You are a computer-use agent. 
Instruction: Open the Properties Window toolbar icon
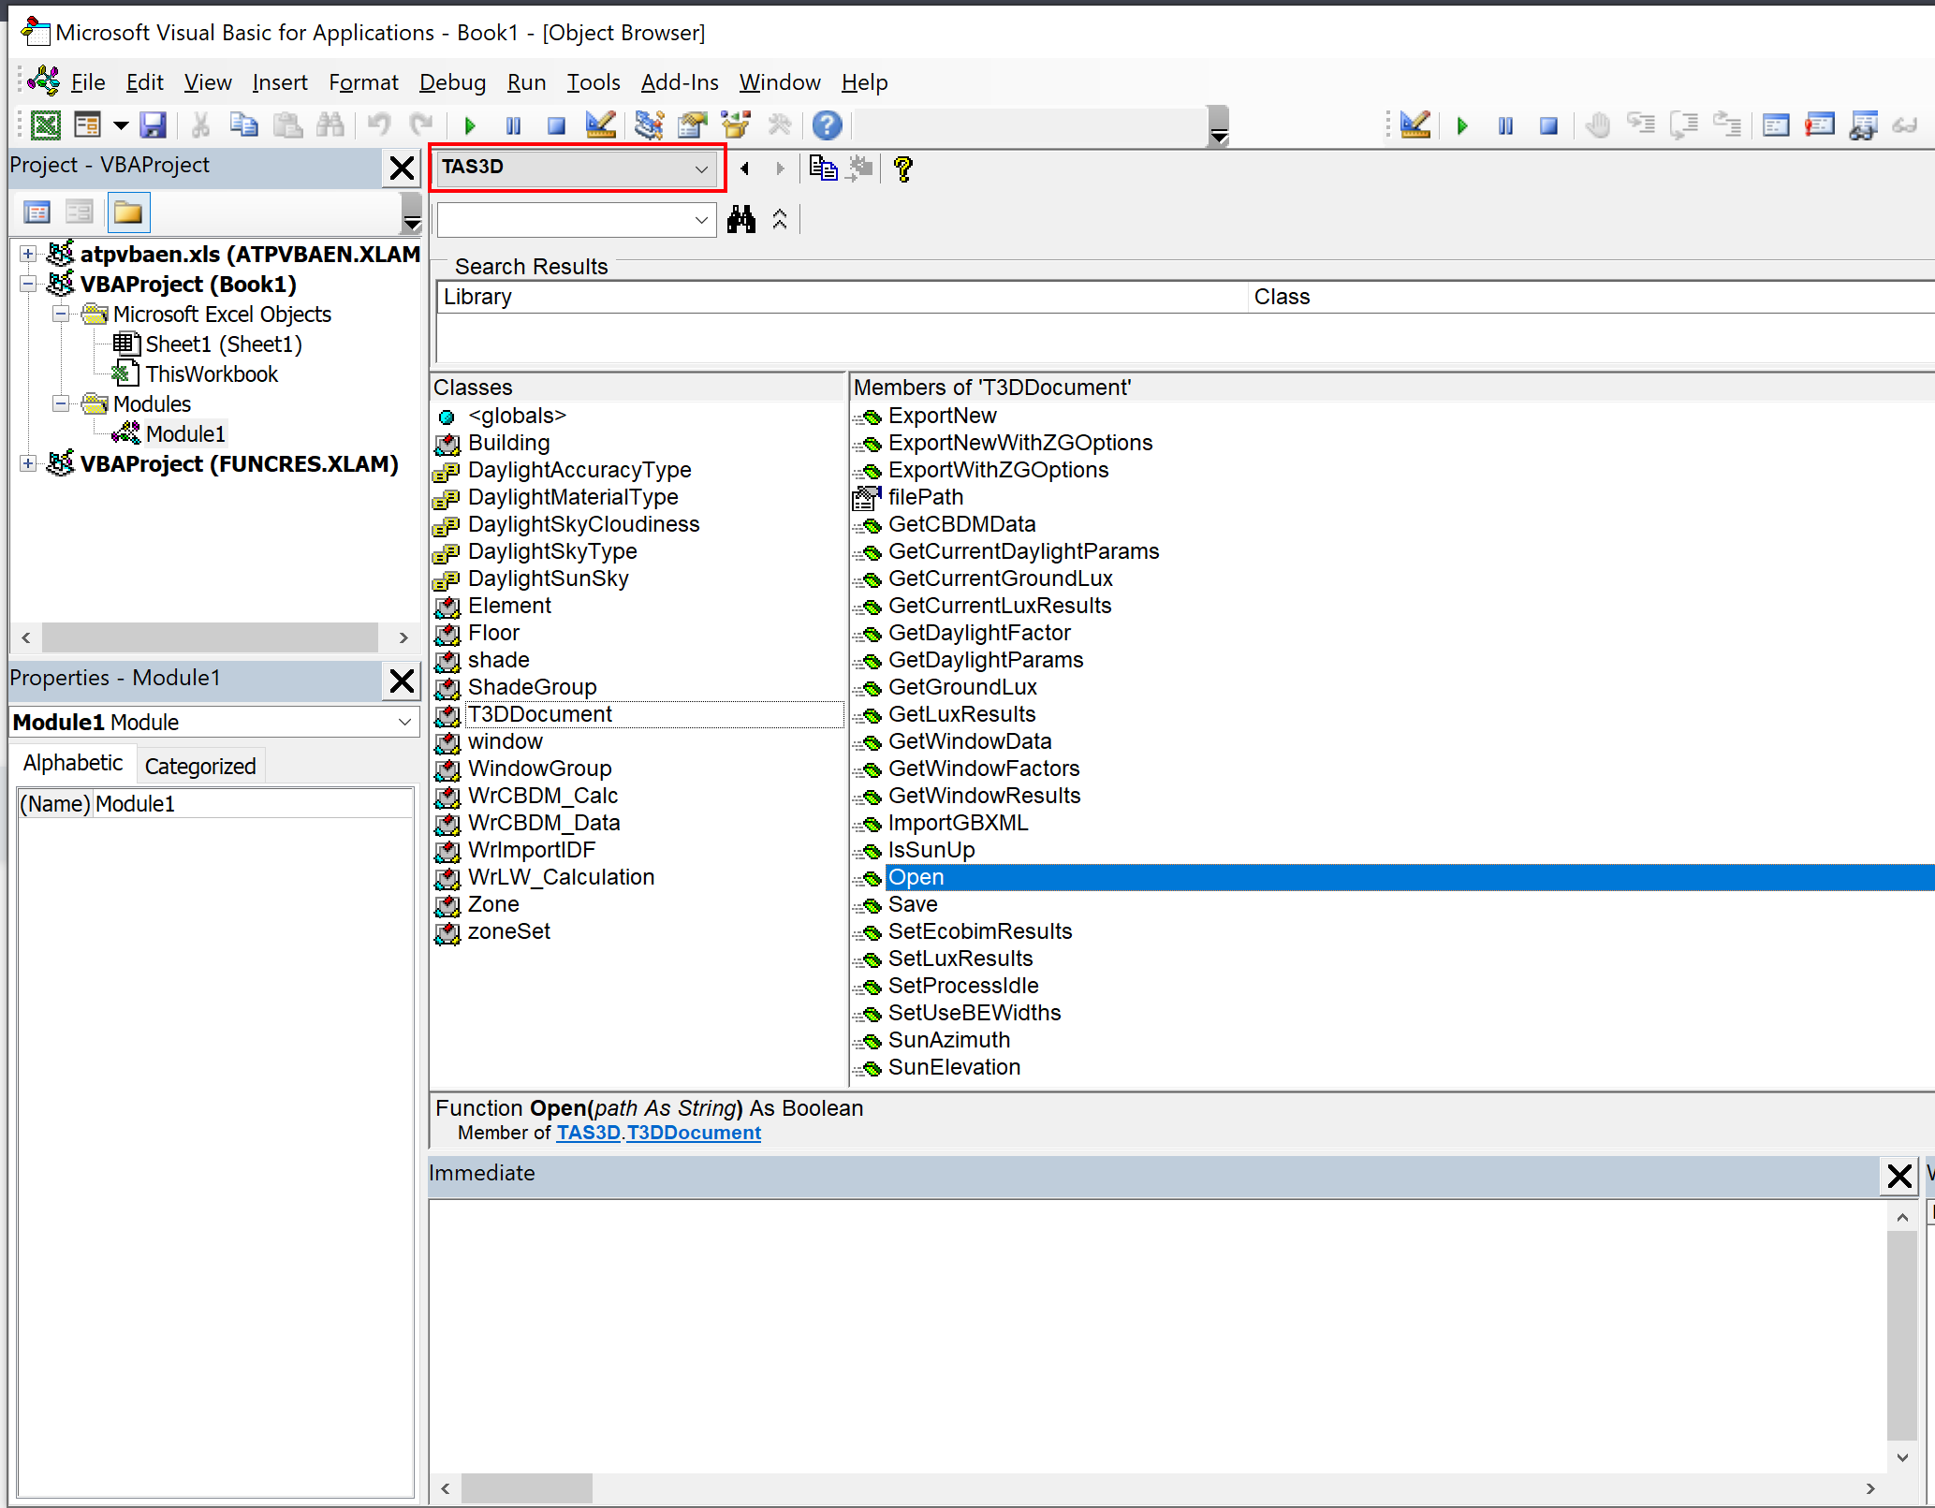pyautogui.click(x=693, y=124)
